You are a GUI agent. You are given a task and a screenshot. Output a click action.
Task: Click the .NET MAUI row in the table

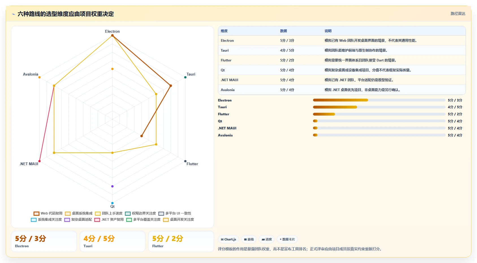[x=342, y=80]
